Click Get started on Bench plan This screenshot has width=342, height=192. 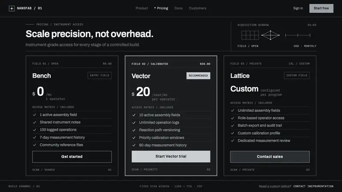(x=72, y=157)
